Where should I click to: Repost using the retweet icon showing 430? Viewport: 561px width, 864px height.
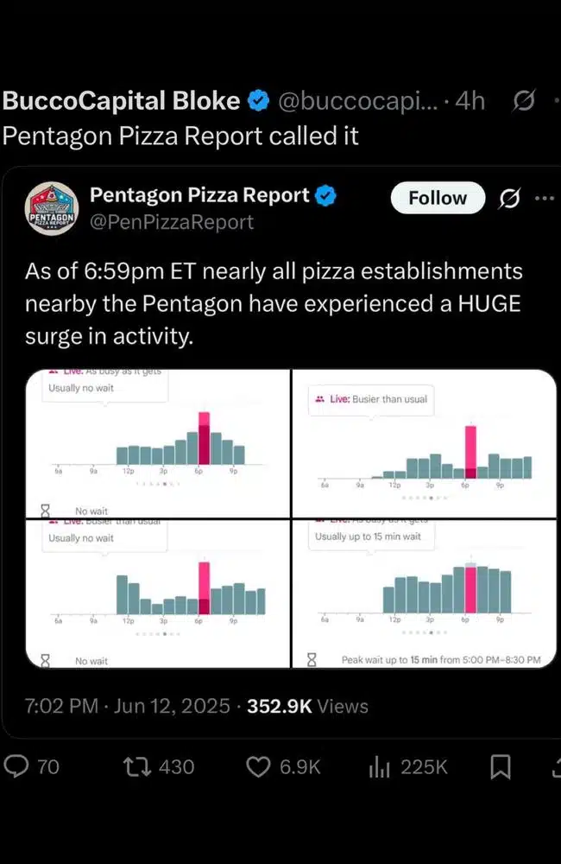pyautogui.click(x=136, y=766)
